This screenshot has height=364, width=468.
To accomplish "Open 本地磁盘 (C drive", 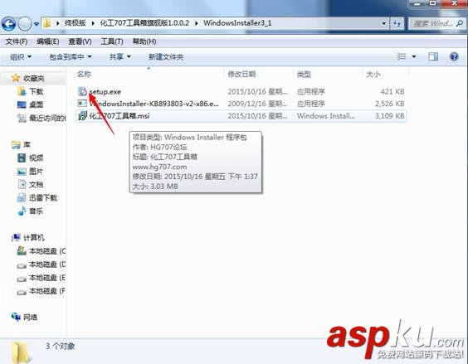I will coord(47,251).
